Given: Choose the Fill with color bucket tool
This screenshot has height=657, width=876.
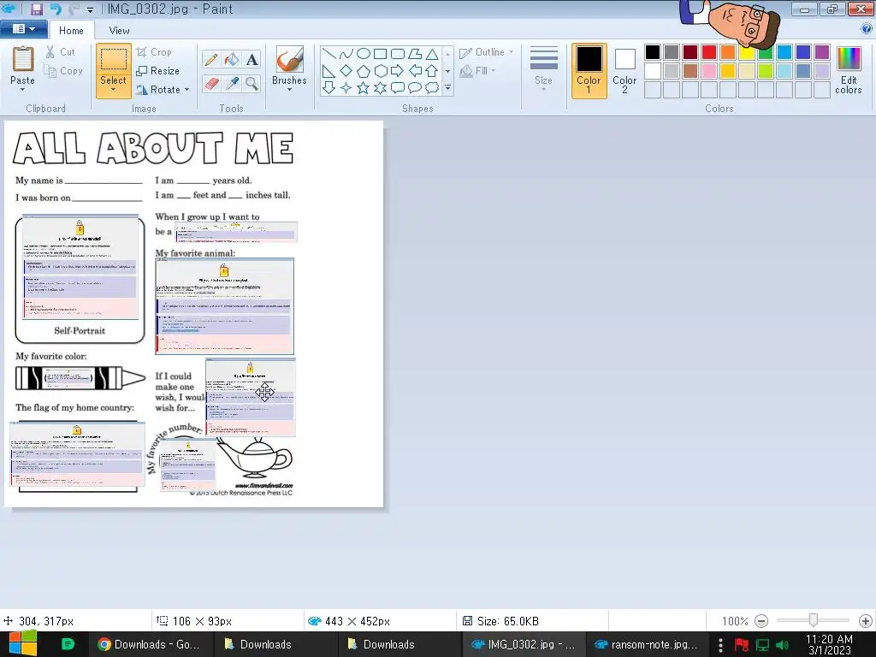Looking at the screenshot, I should click(231, 59).
